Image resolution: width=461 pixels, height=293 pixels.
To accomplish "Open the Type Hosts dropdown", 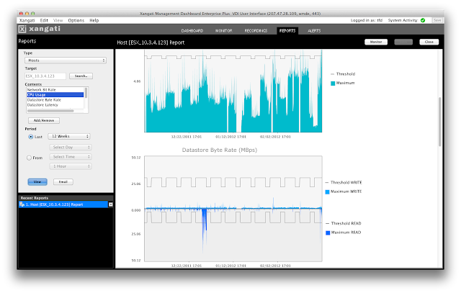I will tap(66, 60).
